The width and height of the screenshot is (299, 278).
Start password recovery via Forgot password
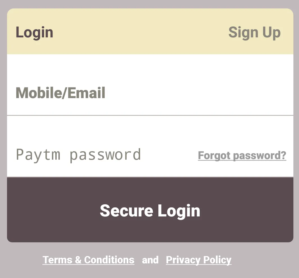(x=242, y=155)
